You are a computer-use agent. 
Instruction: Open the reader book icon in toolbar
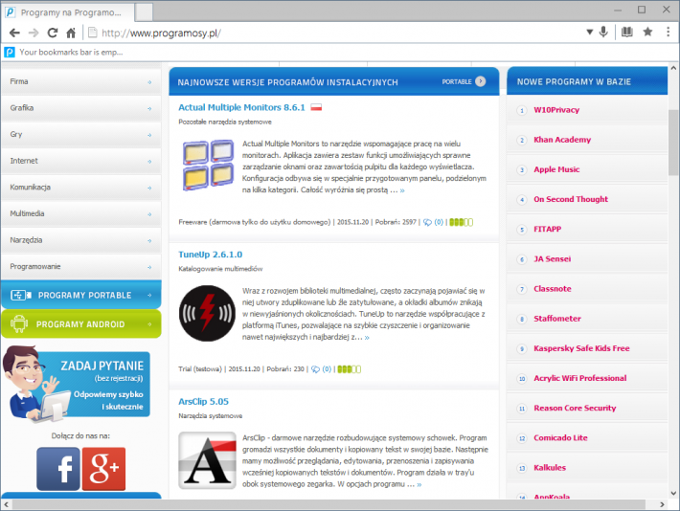click(x=626, y=32)
